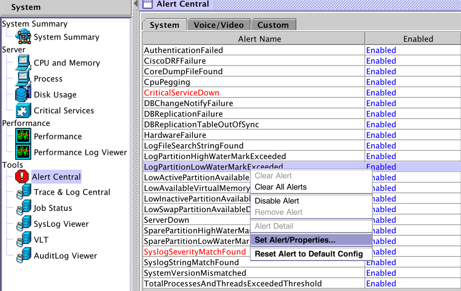Select the LowAvailableVirtualMemory alert row
The width and height of the screenshot is (461, 291).
(197, 188)
